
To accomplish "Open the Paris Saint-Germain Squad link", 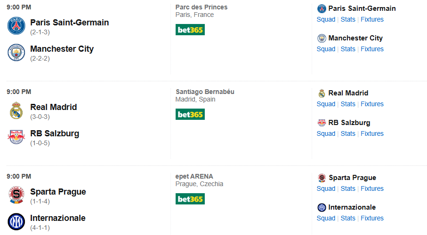I will tap(326, 19).
